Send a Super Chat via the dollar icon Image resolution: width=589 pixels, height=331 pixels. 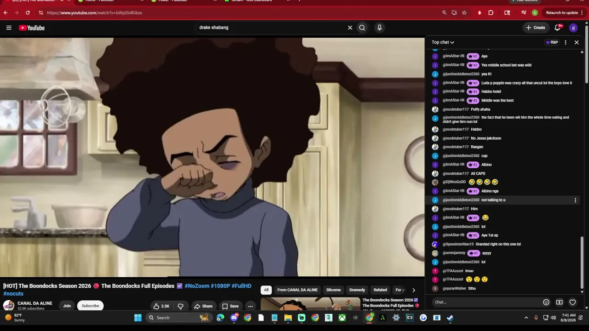[x=560, y=302]
